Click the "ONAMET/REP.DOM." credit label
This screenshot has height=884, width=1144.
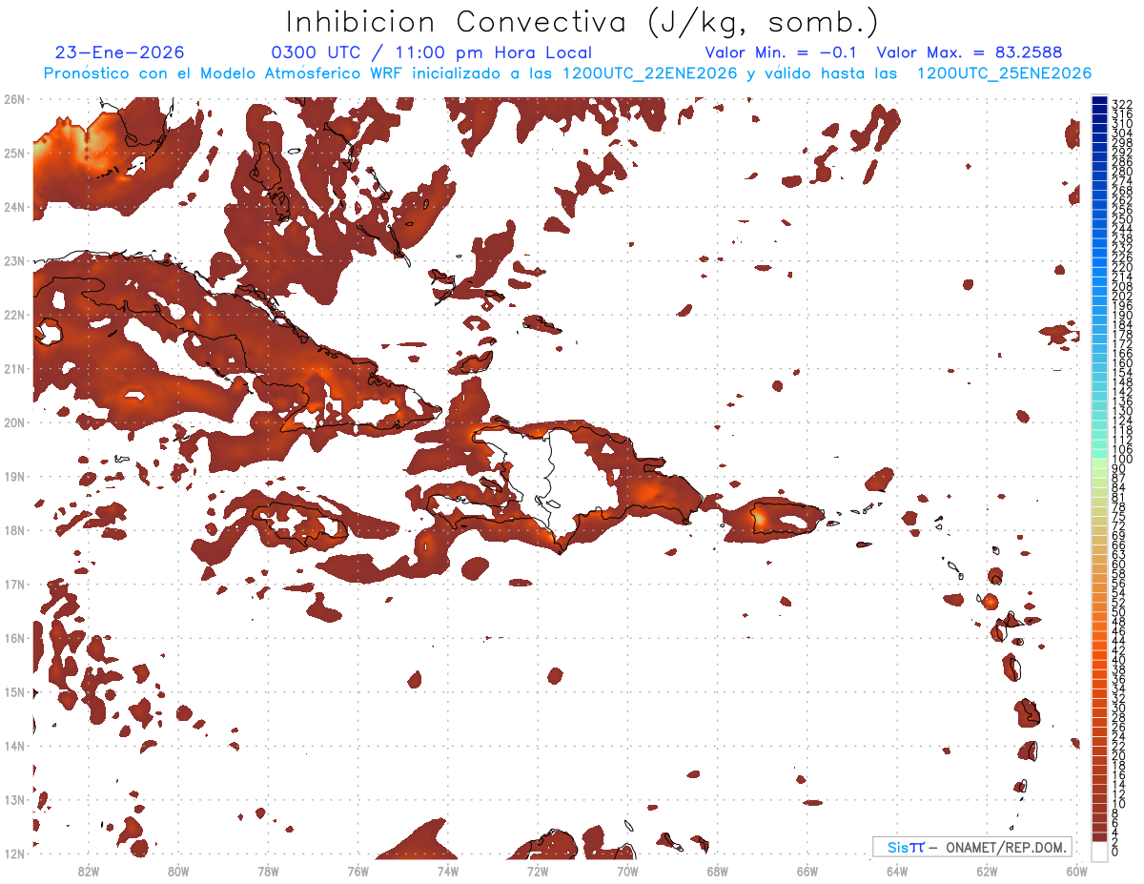pos(1007,847)
